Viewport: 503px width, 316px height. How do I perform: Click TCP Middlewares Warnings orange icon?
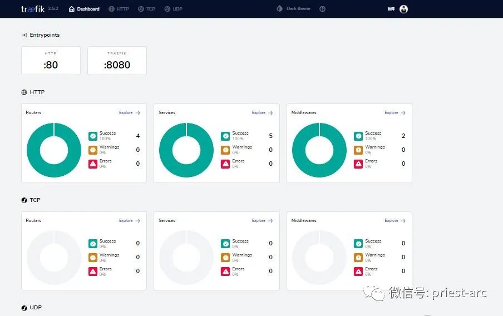click(358, 258)
